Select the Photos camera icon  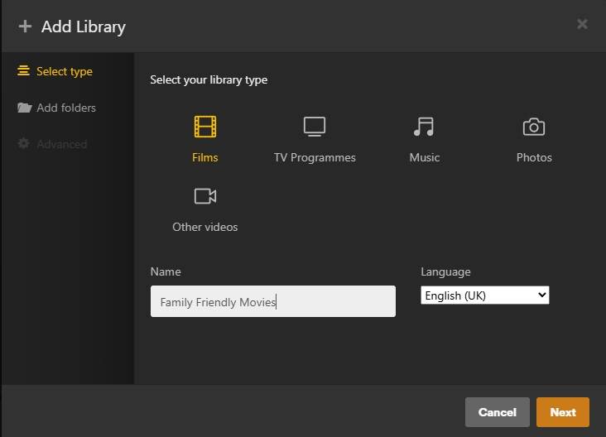[x=534, y=127]
